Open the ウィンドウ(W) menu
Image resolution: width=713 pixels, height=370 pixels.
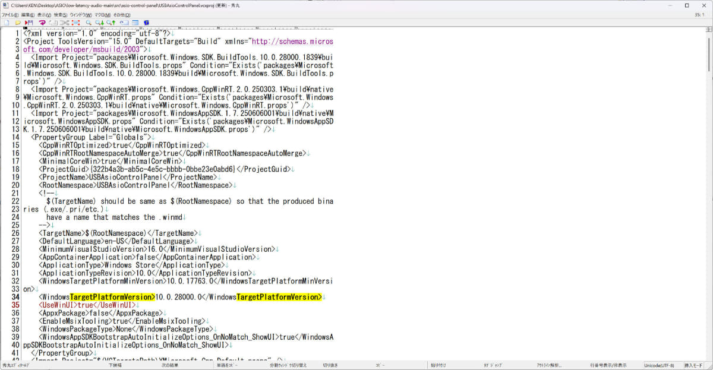[x=81, y=14]
